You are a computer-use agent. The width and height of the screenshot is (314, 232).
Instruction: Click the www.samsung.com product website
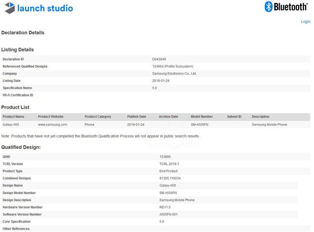[53, 125]
